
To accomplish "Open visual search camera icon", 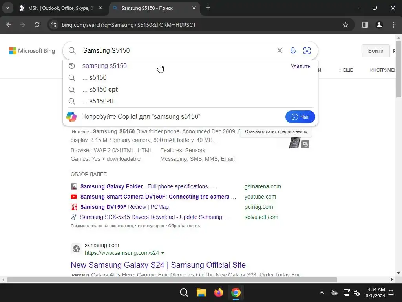I will [307, 51].
